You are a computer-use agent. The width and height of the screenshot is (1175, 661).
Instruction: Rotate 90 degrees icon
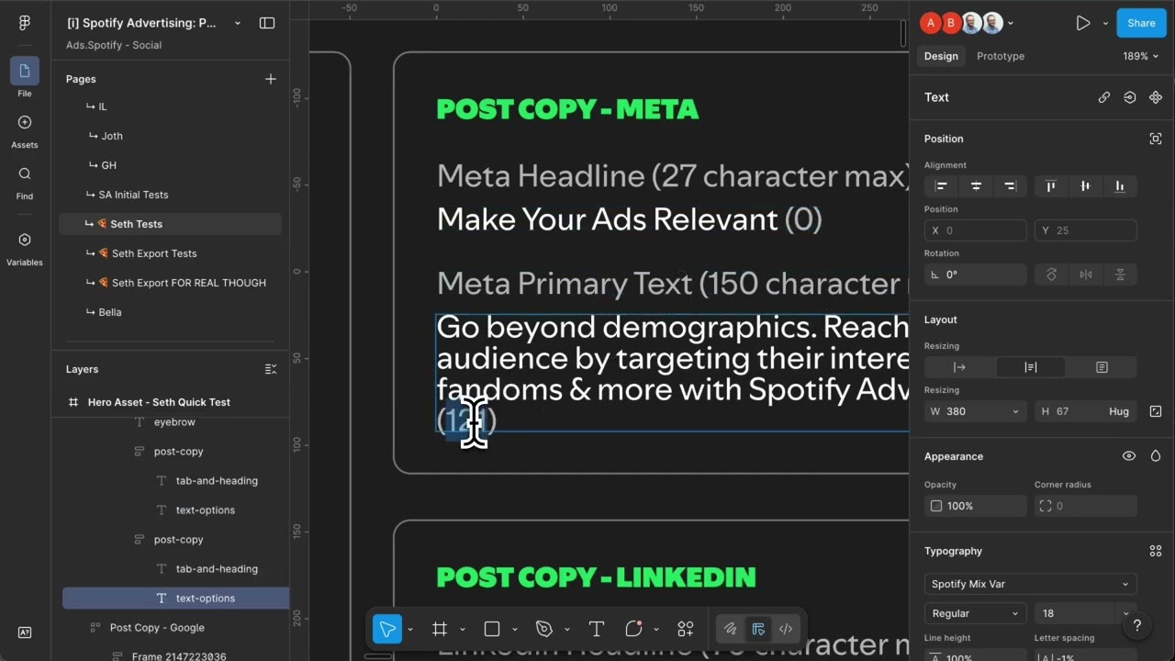(x=1051, y=274)
